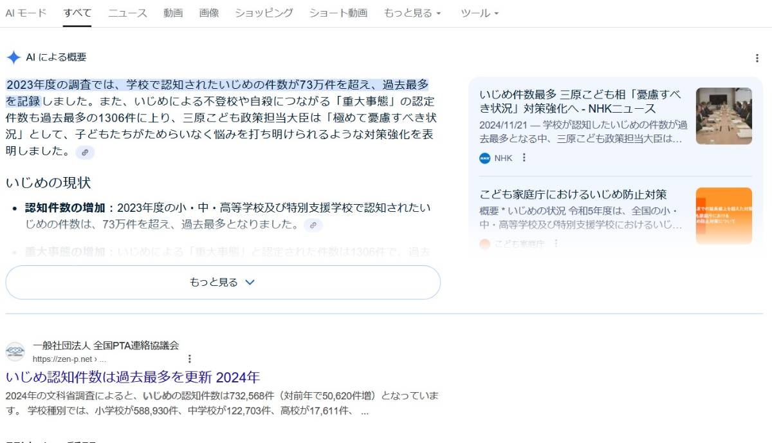Open the ショート動画 tab
Image resolution: width=772 pixels, height=443 pixels.
(x=338, y=13)
